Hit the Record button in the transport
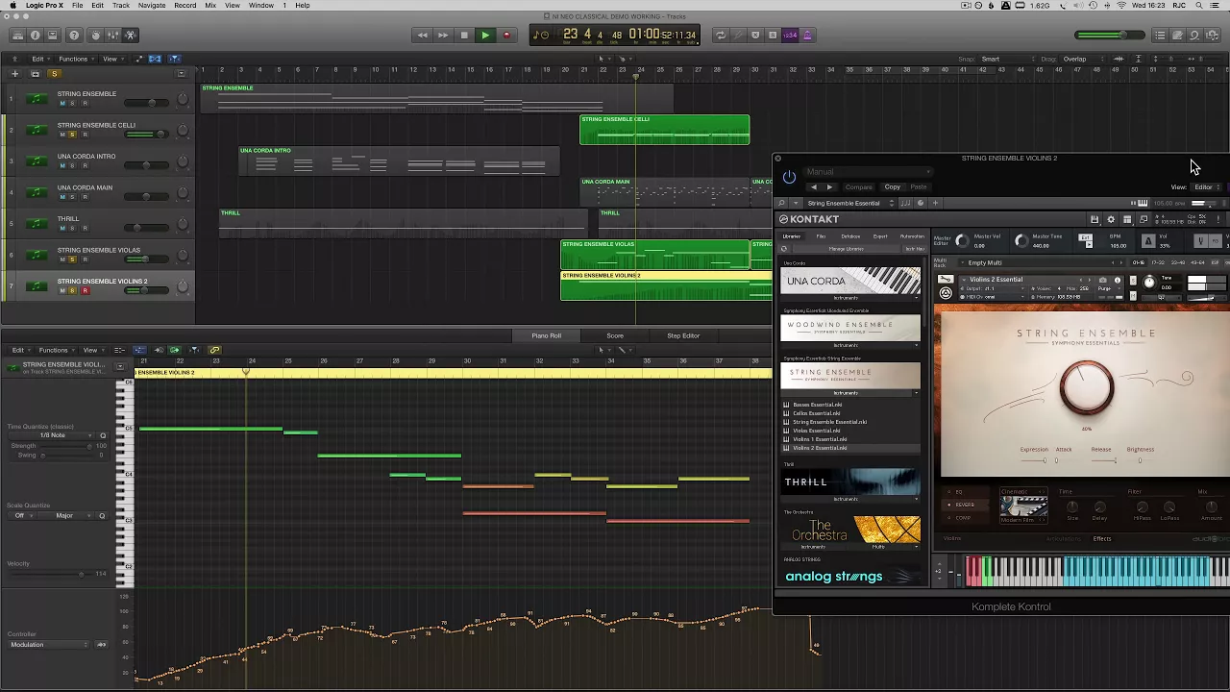Screen dimensions: 1230x692 [x=506, y=36]
